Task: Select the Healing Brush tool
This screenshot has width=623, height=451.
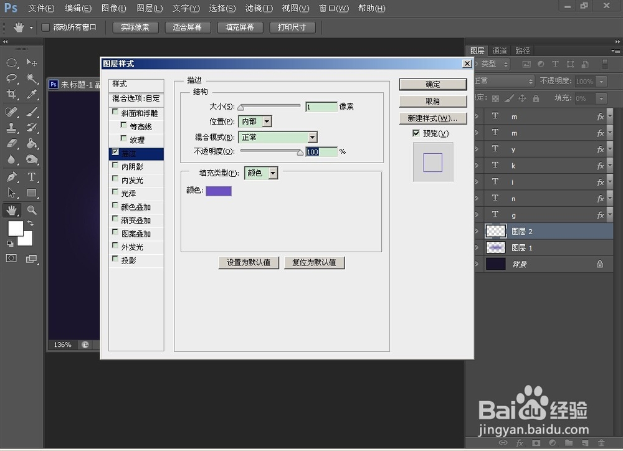Action: [x=11, y=112]
